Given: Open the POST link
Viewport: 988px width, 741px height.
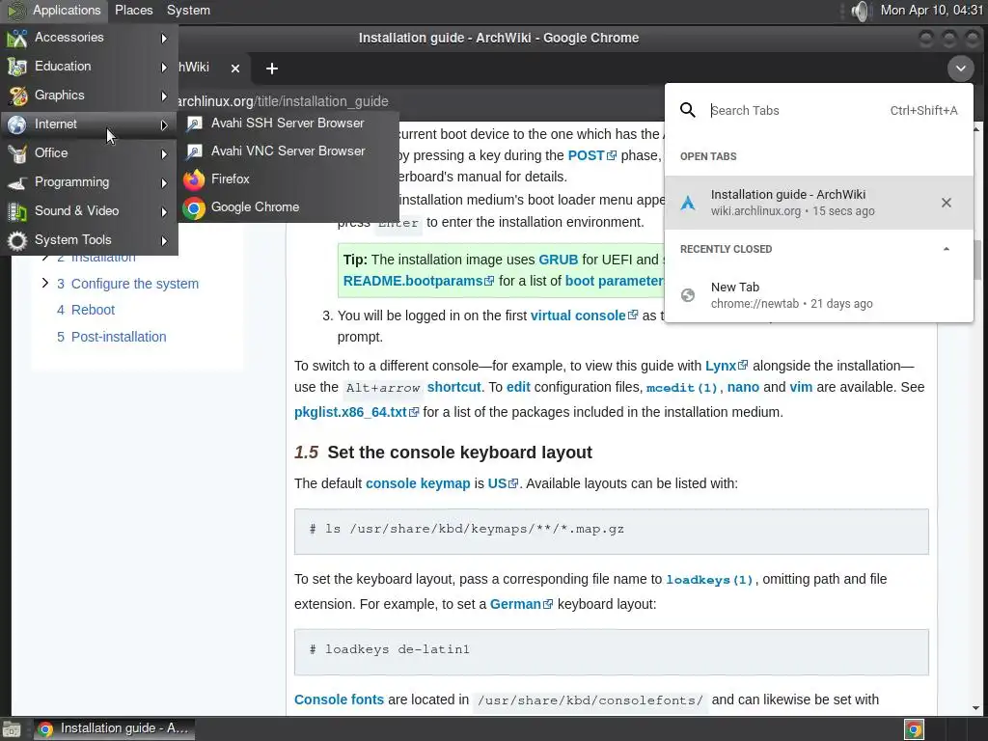Looking at the screenshot, I should click(x=591, y=155).
